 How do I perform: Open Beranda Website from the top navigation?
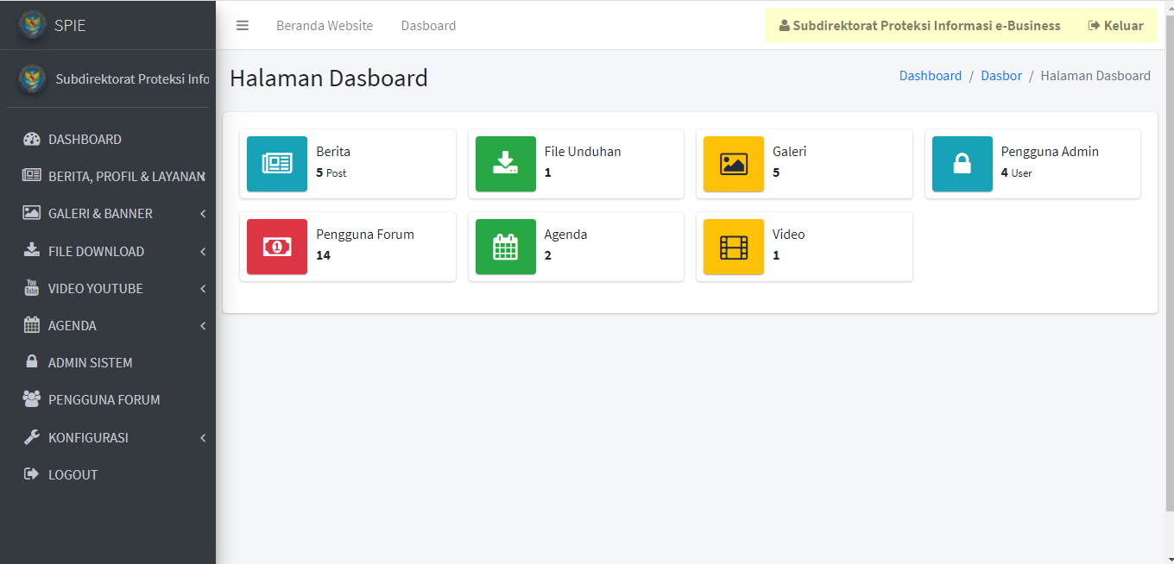[325, 25]
